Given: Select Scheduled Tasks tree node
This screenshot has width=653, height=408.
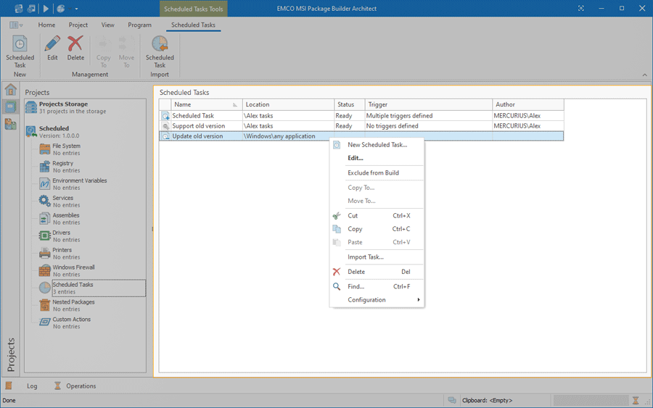Looking at the screenshot, I should (x=92, y=288).
